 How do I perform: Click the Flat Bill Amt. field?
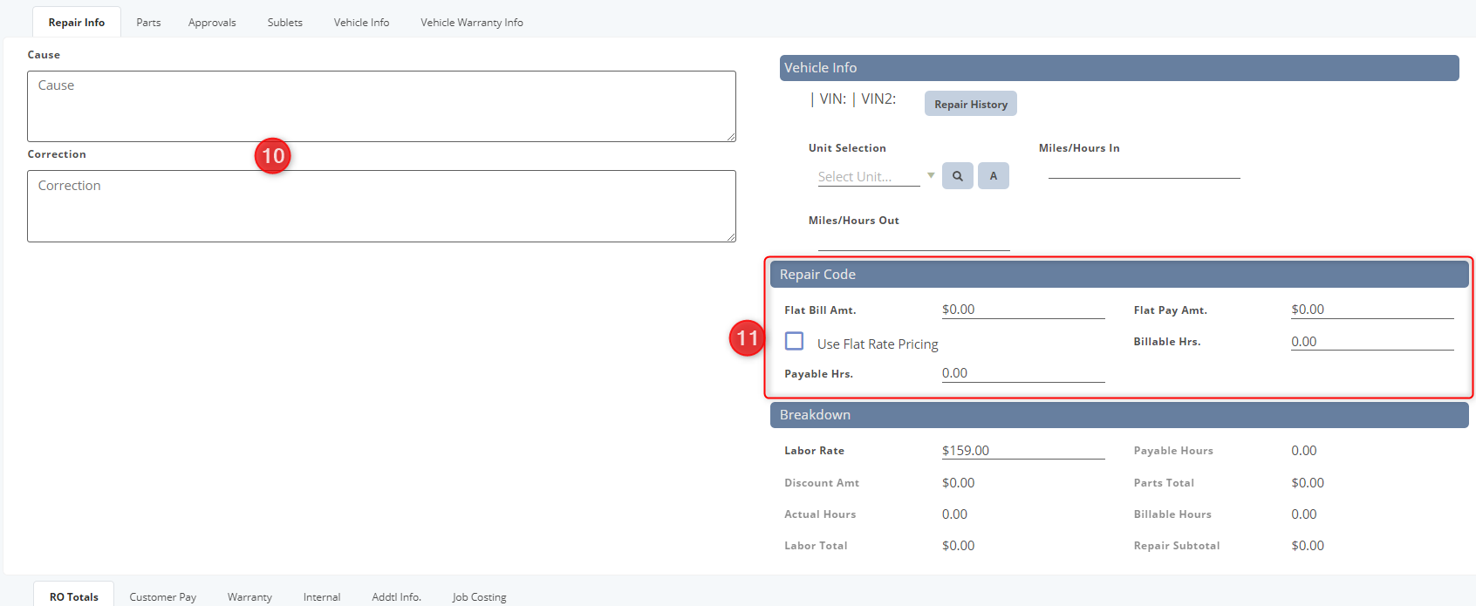[1022, 310]
